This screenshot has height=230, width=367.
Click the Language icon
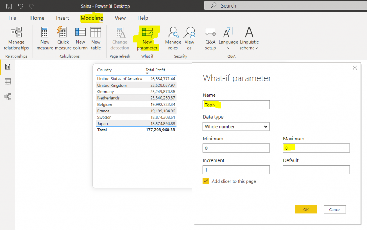228,32
